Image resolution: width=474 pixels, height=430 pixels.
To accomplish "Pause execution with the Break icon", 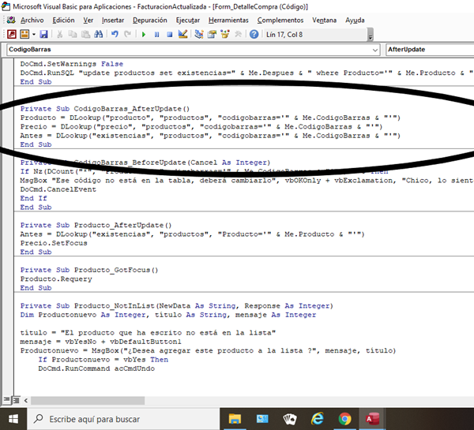I will (x=157, y=34).
